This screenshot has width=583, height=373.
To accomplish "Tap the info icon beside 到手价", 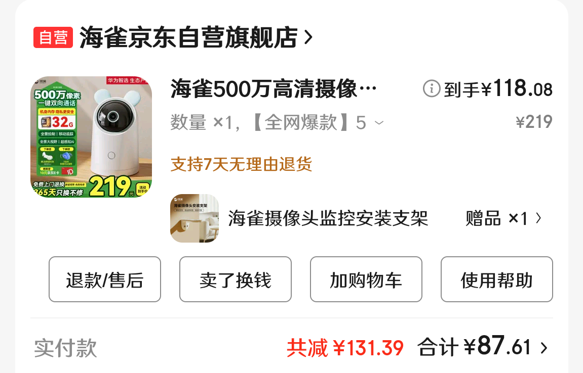I will [x=432, y=89].
